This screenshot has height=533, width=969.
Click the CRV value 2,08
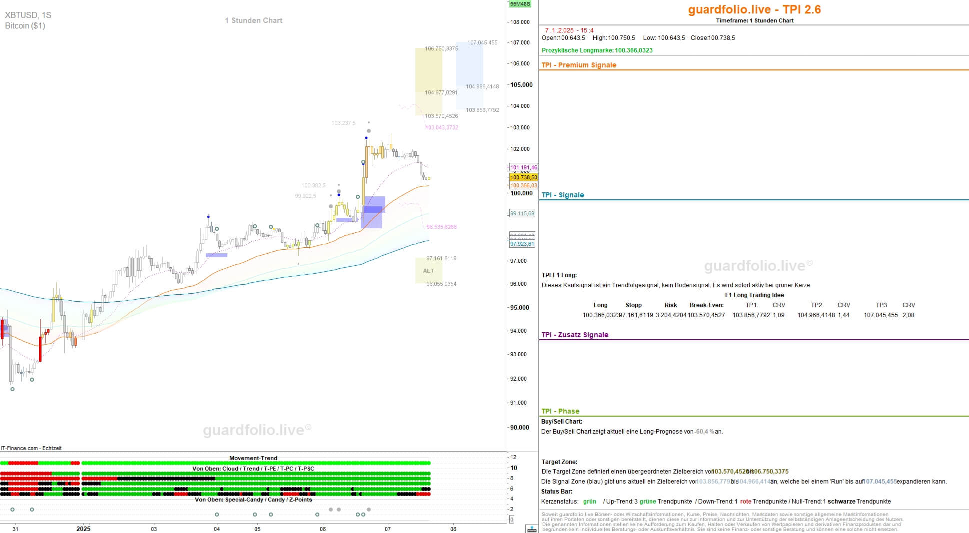[909, 315]
